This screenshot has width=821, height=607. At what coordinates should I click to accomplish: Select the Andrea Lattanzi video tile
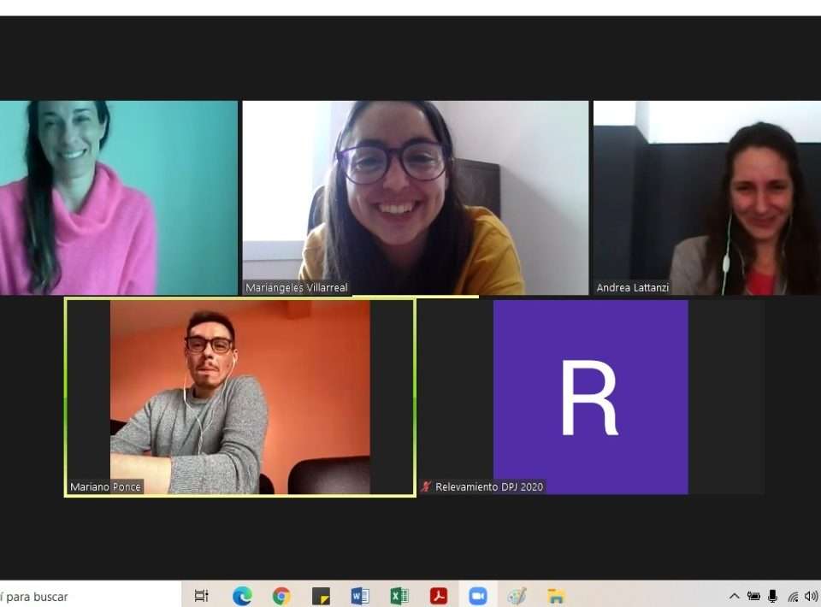tap(707, 197)
